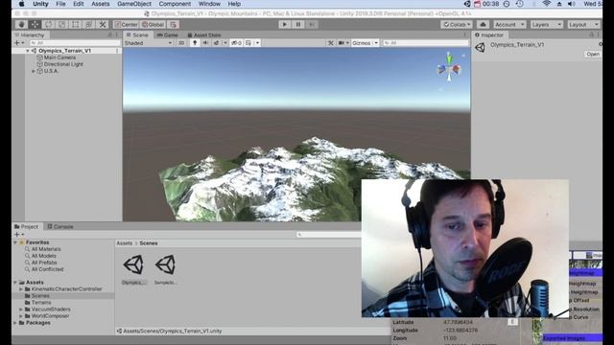
Task: Select the combined Transform tool
Action: coord(89,25)
